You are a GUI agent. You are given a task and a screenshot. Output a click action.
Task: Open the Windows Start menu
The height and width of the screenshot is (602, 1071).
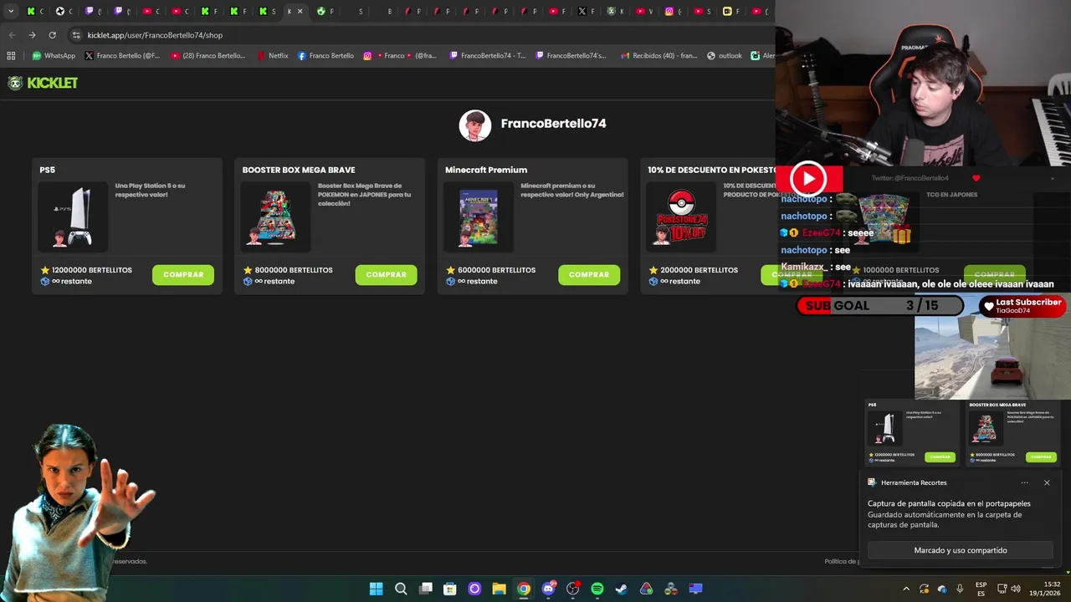377,589
